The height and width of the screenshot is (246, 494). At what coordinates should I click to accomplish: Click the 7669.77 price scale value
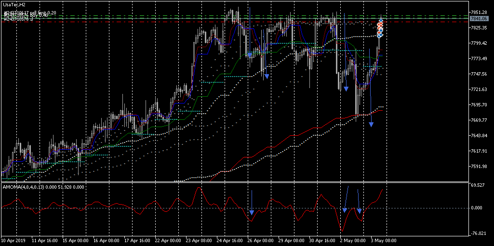[479, 120]
